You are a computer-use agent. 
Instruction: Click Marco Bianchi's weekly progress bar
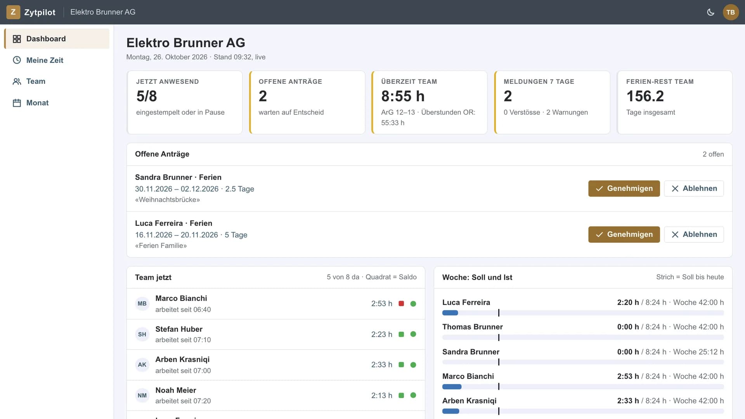point(583,387)
